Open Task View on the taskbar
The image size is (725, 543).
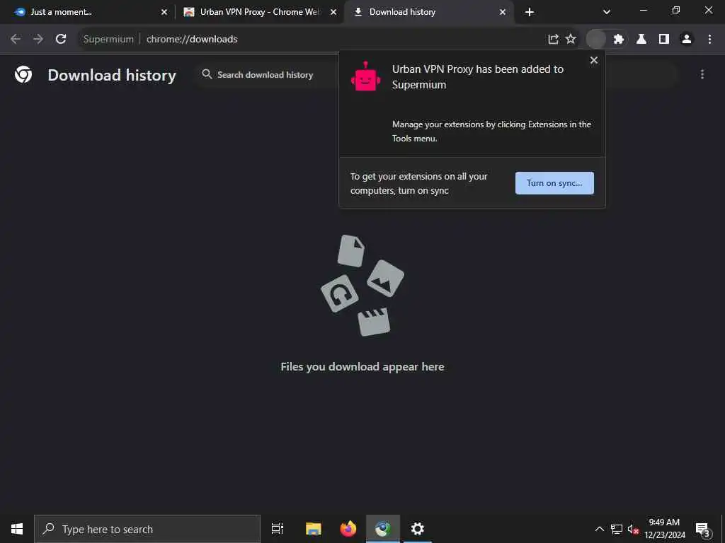pyautogui.click(x=278, y=529)
